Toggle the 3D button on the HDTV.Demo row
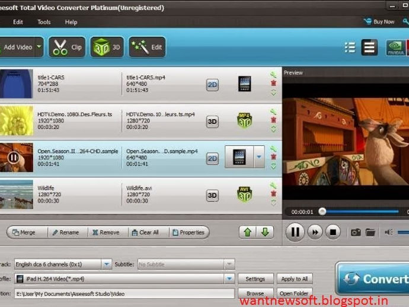This screenshot has height=307, width=409. click(212, 121)
